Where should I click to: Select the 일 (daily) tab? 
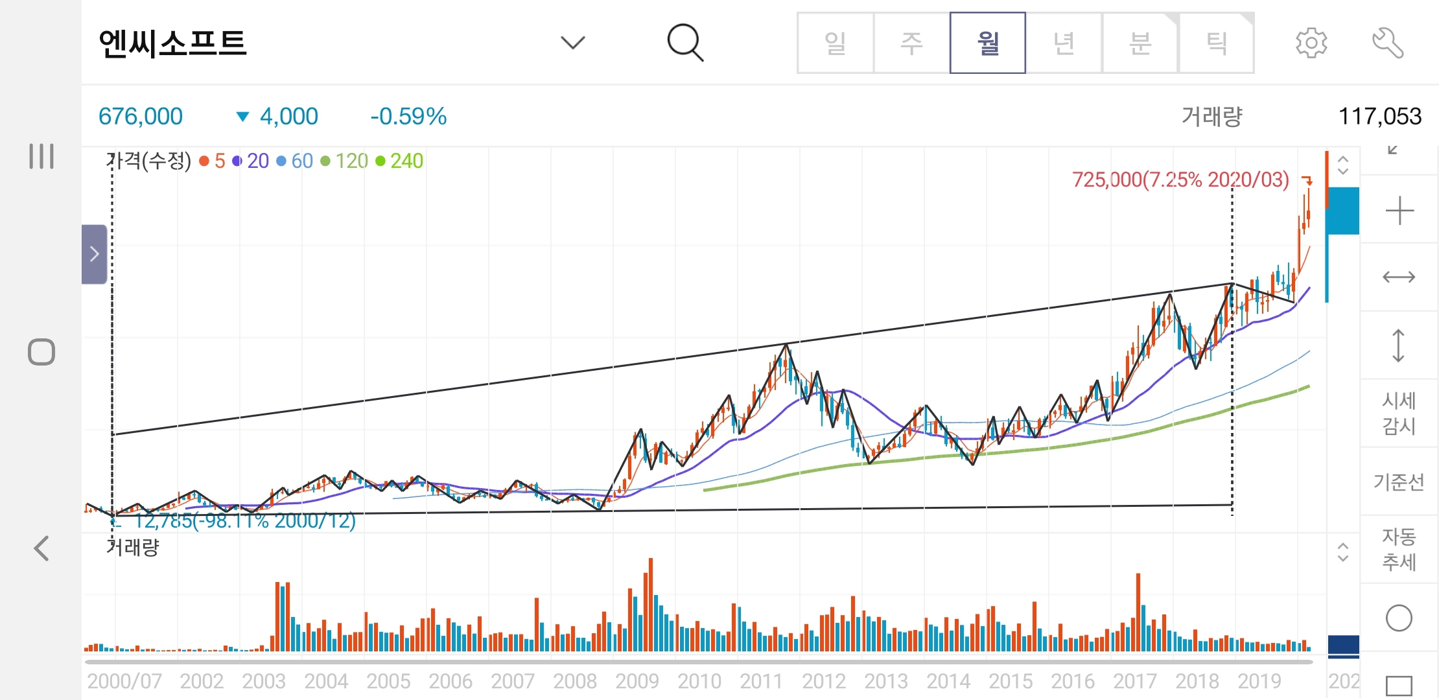(835, 43)
